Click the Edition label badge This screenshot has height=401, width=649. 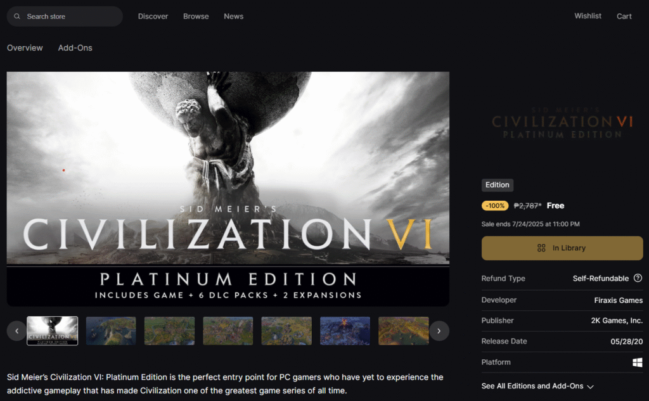pos(498,185)
